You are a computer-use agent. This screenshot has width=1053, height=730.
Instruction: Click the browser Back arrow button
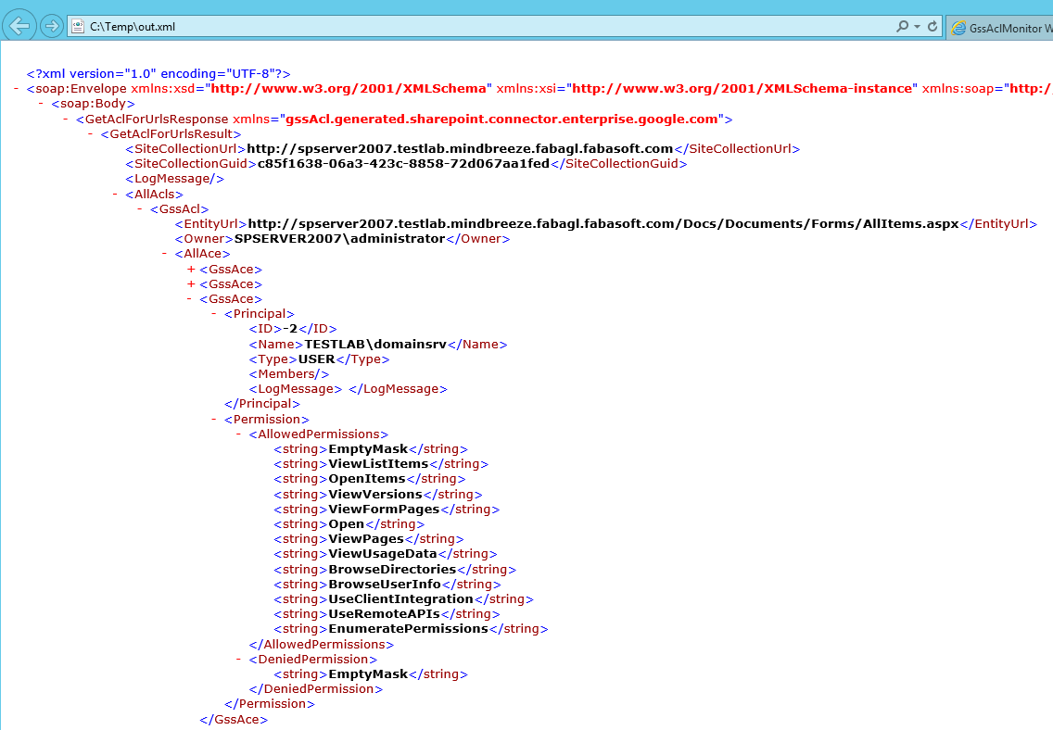(x=20, y=26)
